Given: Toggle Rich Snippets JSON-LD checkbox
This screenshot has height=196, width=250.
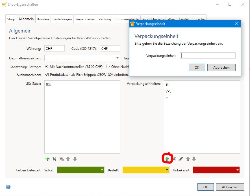Looking at the screenshot, I should coord(47,75).
